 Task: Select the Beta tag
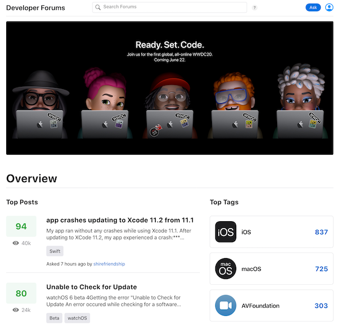[53, 319]
